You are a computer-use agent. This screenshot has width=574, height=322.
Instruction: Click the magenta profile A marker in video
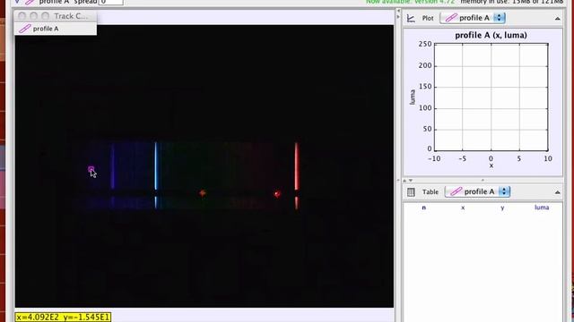pos(91,169)
